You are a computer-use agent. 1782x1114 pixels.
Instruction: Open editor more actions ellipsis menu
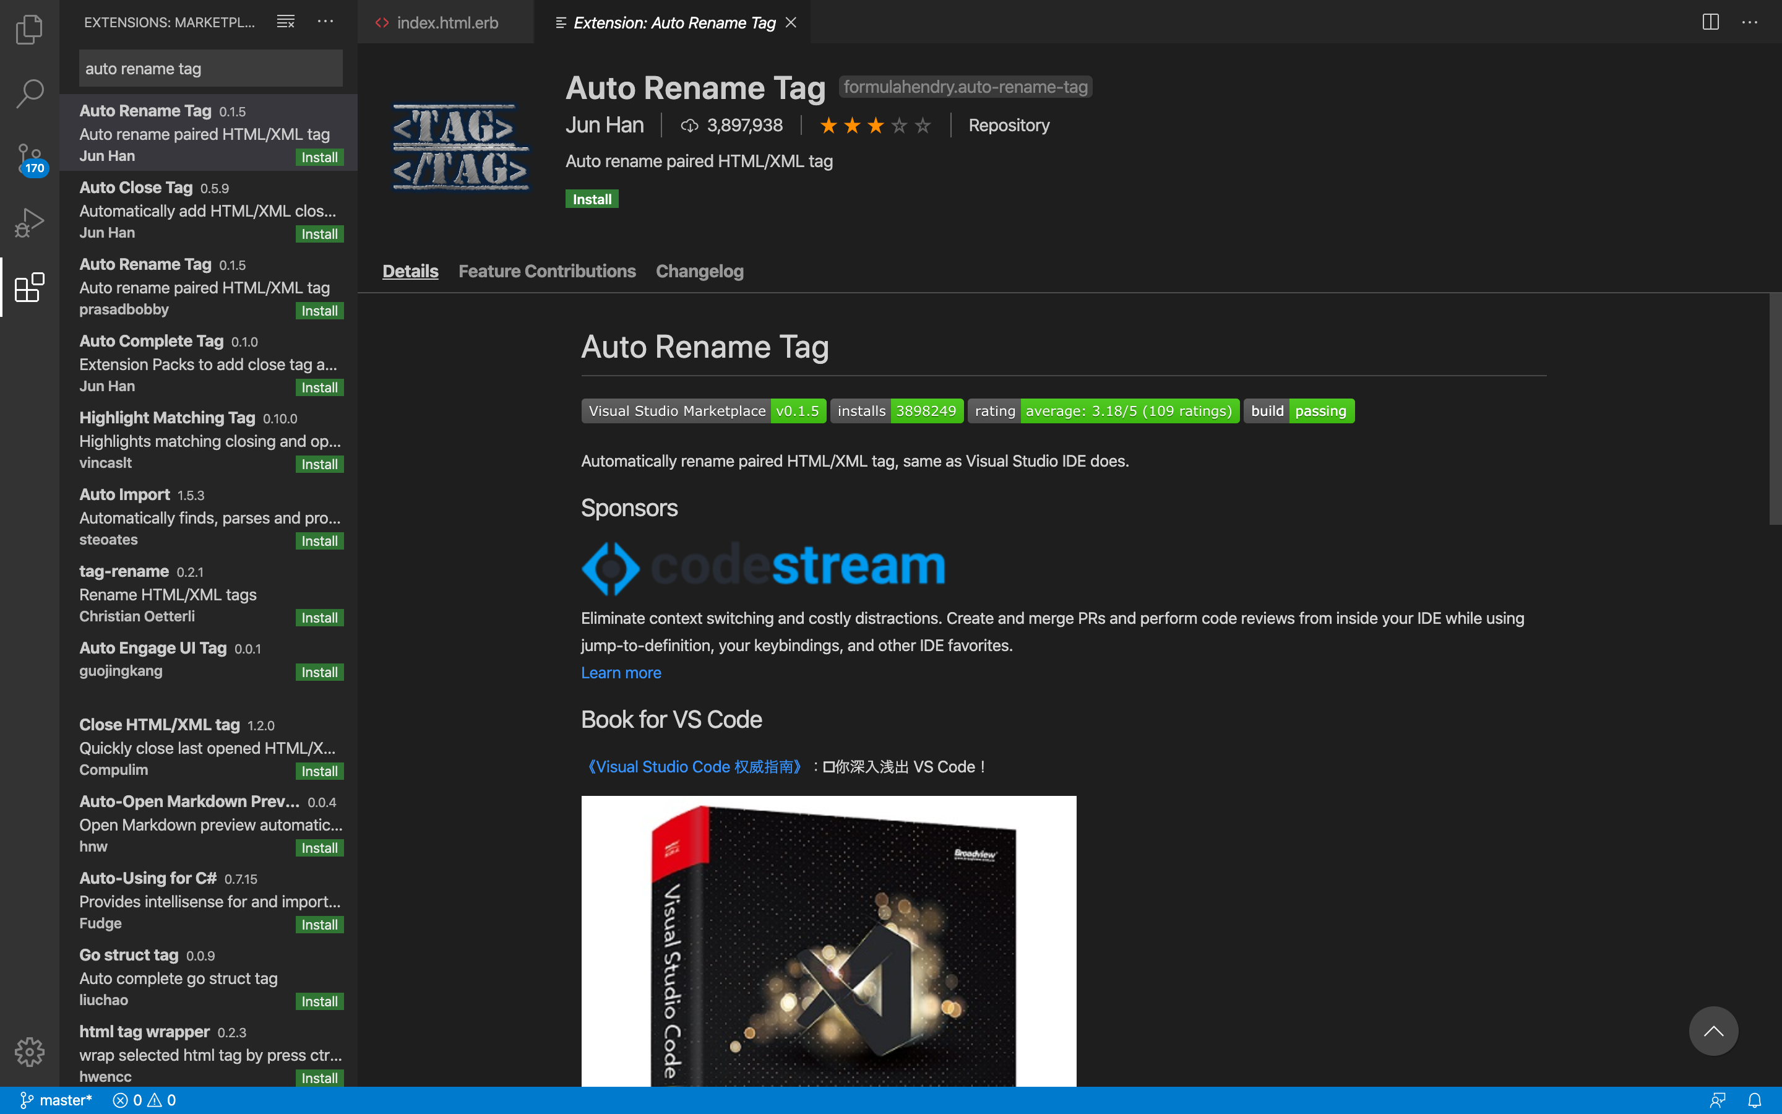coord(1750,22)
